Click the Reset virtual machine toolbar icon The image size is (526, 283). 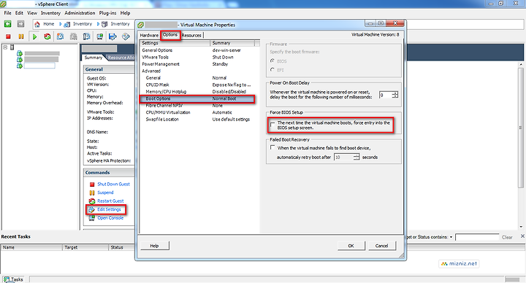tap(47, 36)
